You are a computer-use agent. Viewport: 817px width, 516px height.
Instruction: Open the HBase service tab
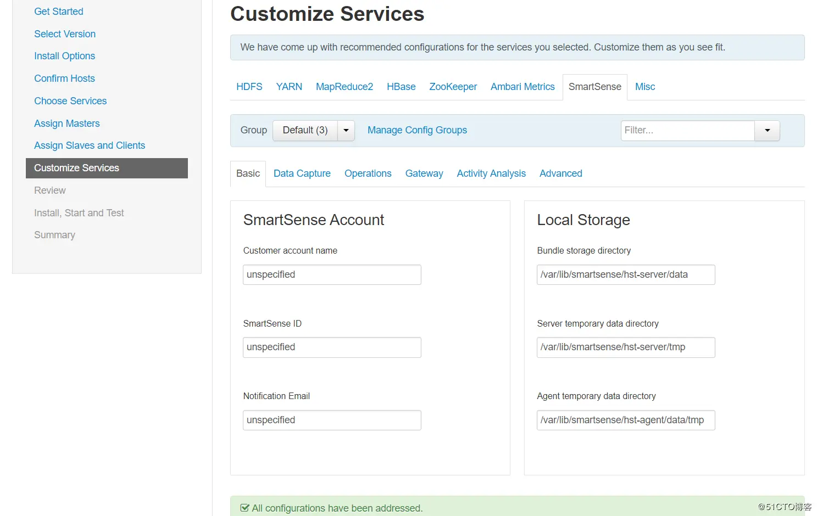click(x=401, y=87)
